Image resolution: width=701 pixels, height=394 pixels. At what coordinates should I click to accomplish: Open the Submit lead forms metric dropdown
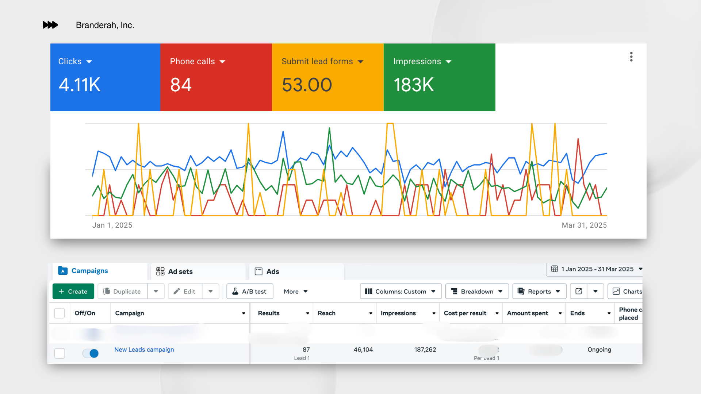361,62
